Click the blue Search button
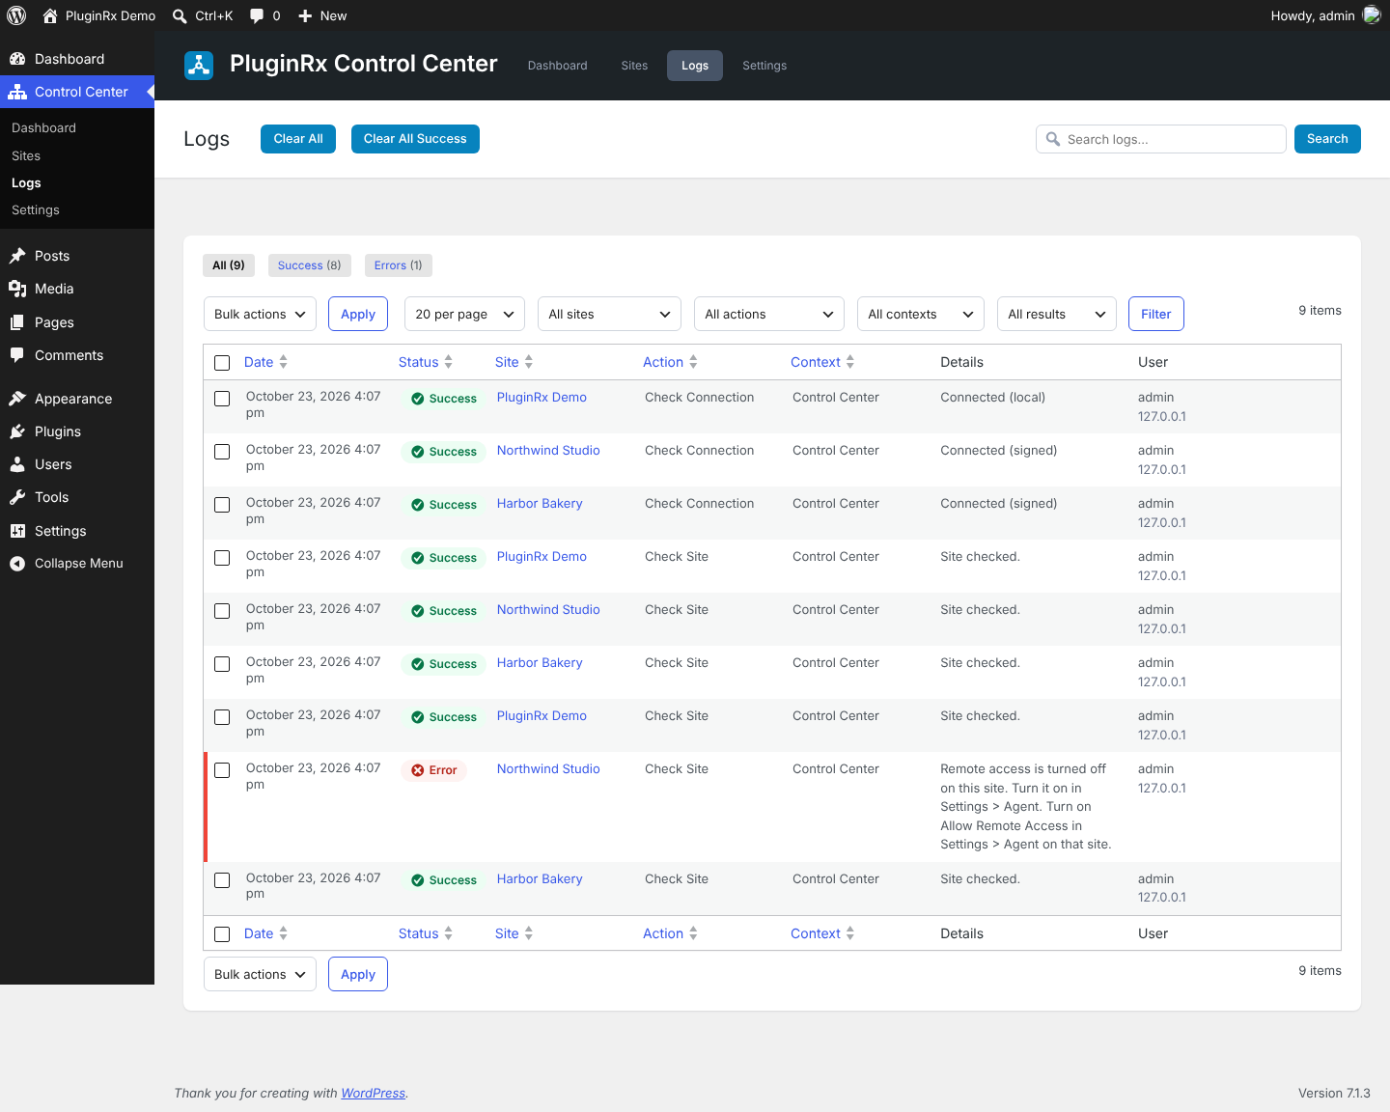The height and width of the screenshot is (1112, 1390). pos(1327,139)
